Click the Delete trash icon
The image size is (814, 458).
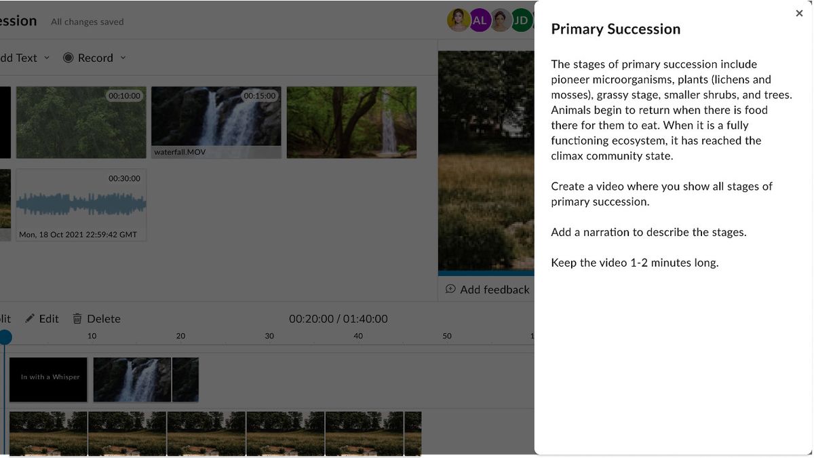tap(77, 318)
